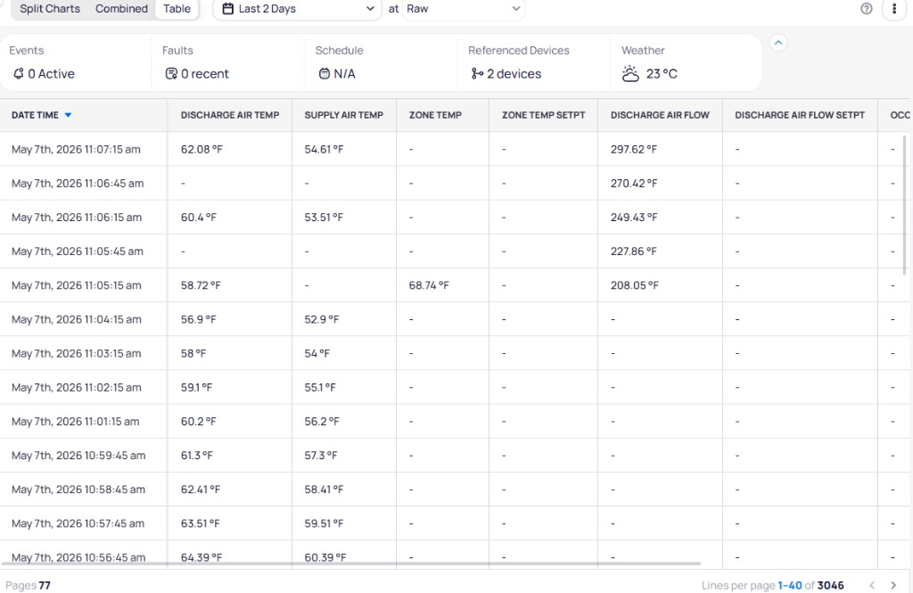Click DISCHARGE AIR FLOW column header
The width and height of the screenshot is (913, 593).
click(660, 115)
